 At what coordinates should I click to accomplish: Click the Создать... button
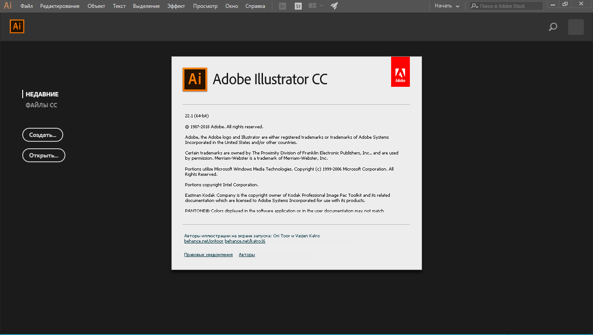43,135
